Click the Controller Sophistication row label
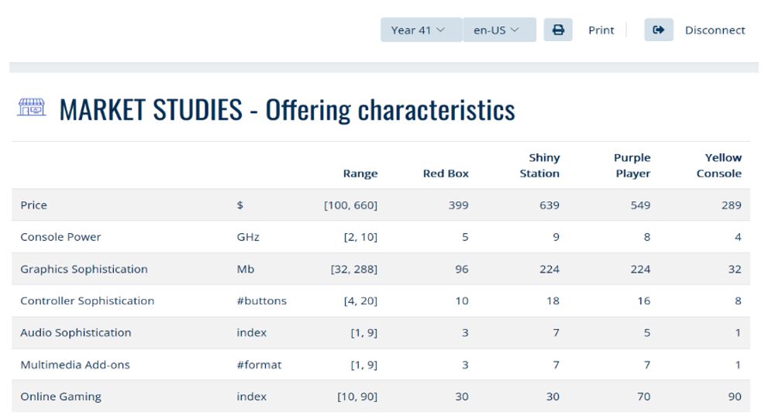 tap(87, 301)
